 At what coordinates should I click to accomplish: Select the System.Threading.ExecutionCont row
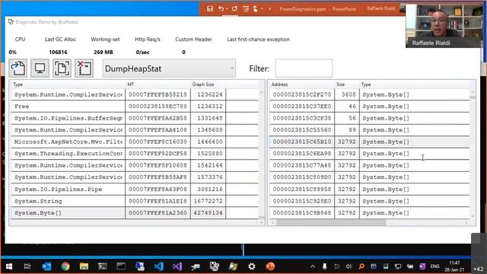pyautogui.click(x=135, y=154)
